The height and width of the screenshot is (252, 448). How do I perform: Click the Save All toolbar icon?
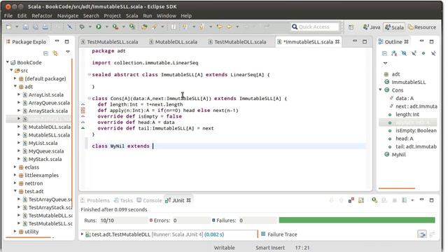[x=36, y=27]
